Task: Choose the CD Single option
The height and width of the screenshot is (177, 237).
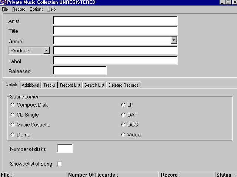Action: point(13,115)
